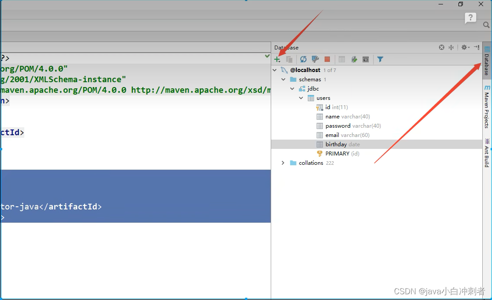This screenshot has height=300, width=492.
Task: Select the name varchar(40) column
Action: pos(377,117)
